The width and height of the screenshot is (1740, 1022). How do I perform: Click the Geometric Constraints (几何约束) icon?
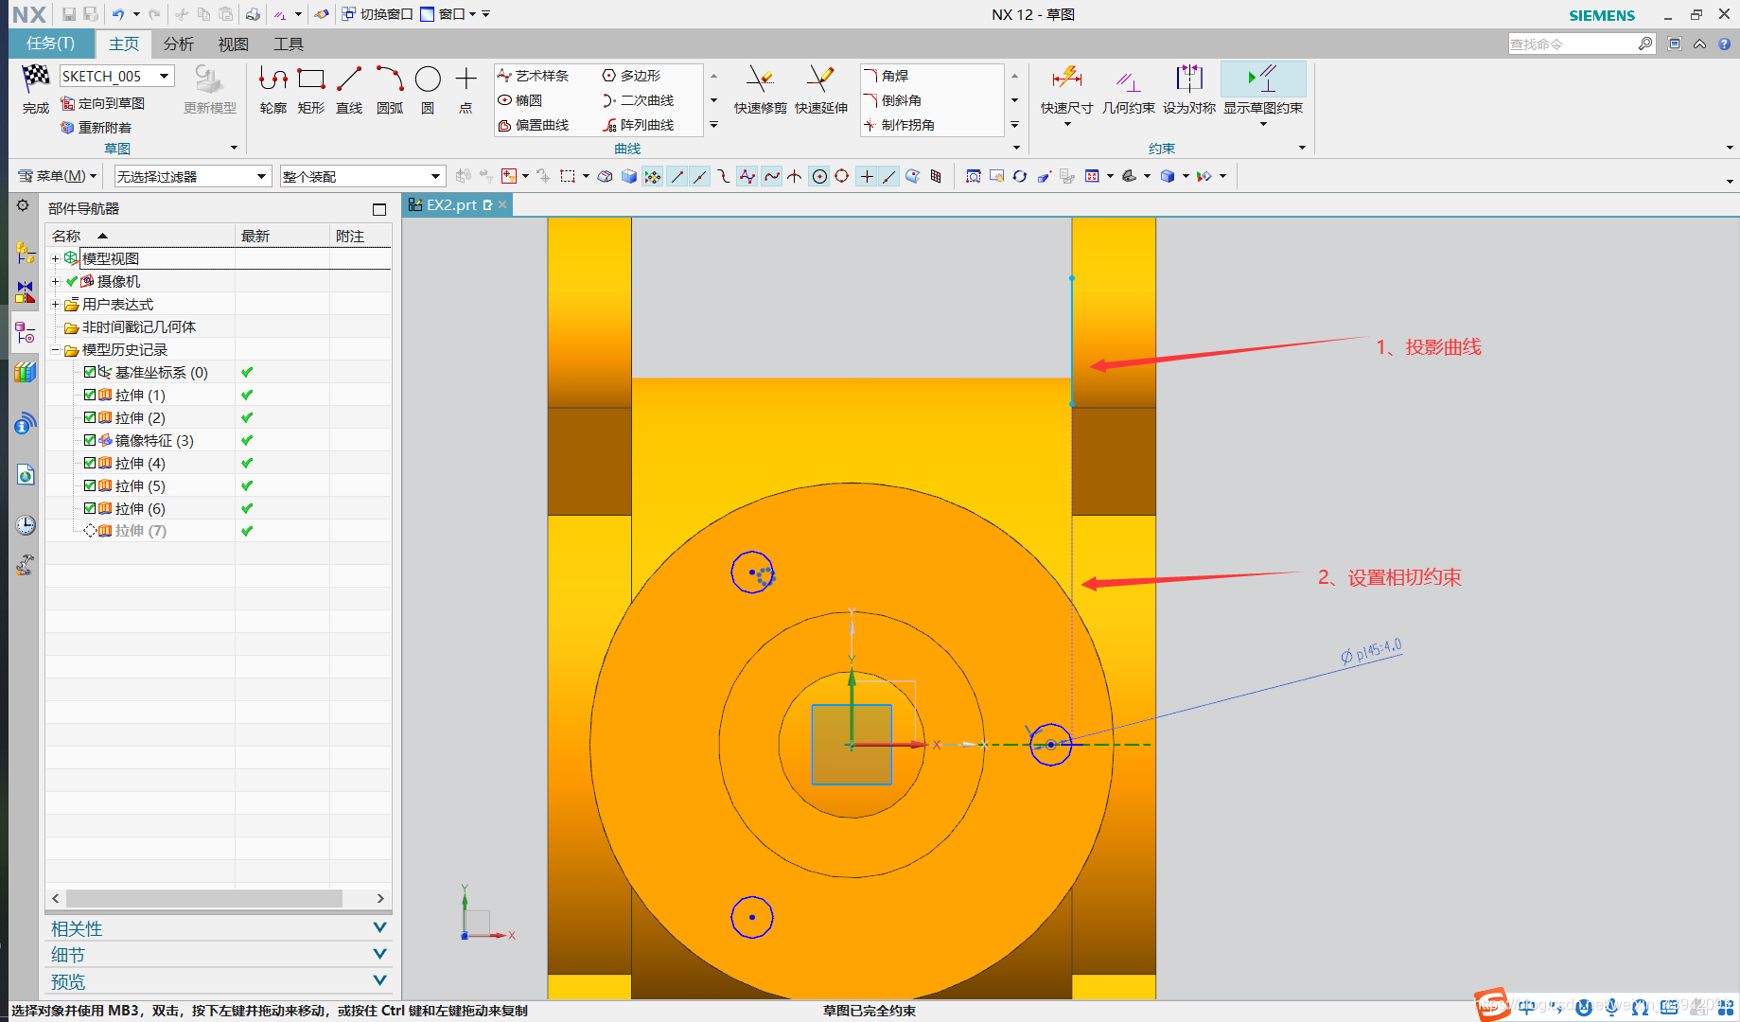[1128, 79]
